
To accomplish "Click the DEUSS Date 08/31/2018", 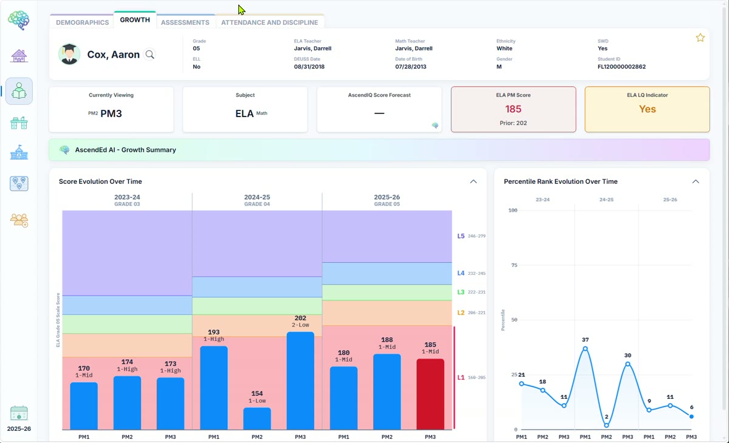I will tap(309, 67).
